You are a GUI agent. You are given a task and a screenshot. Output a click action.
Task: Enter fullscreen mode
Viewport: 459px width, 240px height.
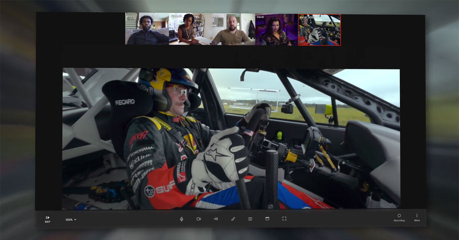coord(284,219)
